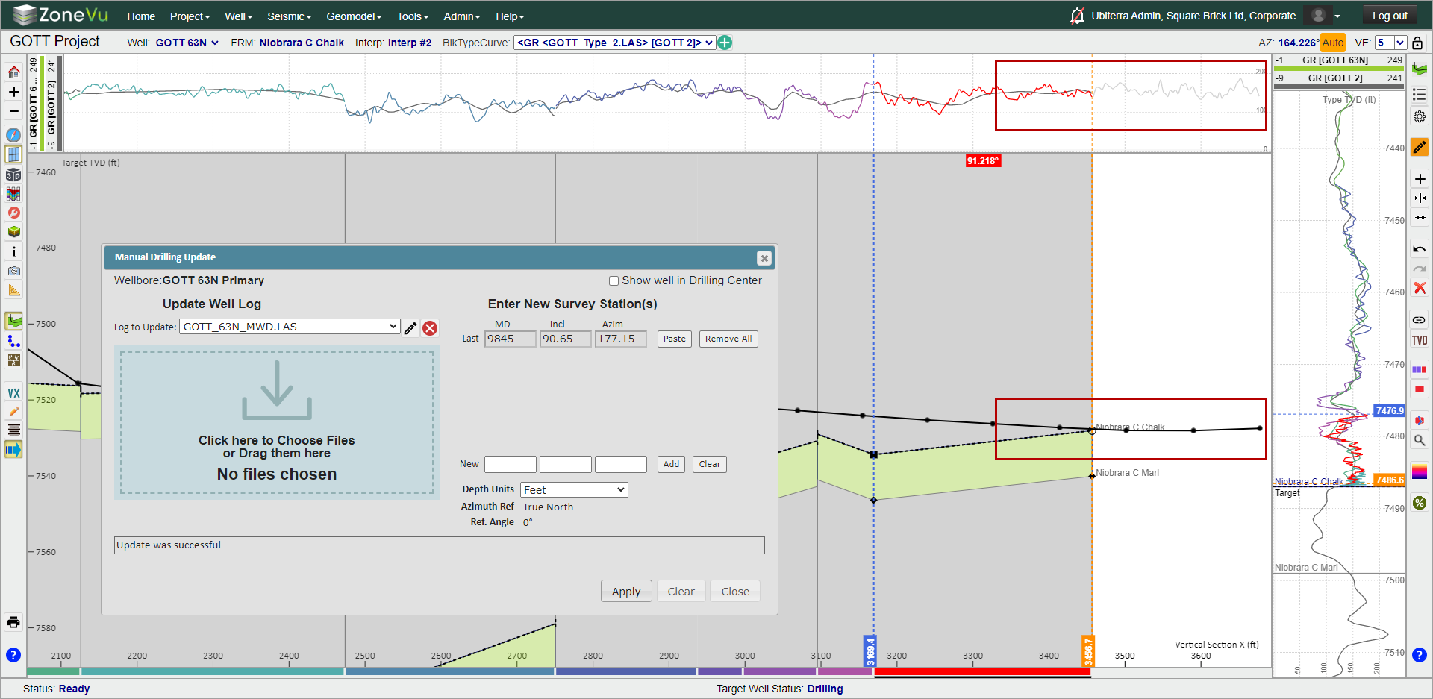Open the Log to Update dropdown
This screenshot has width=1433, height=699.
click(x=290, y=327)
